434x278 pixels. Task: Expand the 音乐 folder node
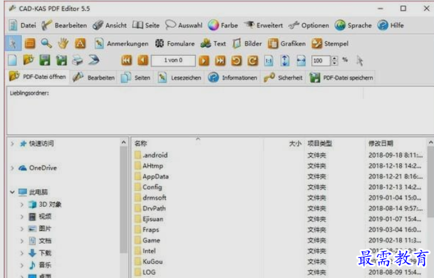tap(21, 265)
